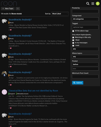Click Music tag on the Eugenie De Sade result

(x=11, y=117)
